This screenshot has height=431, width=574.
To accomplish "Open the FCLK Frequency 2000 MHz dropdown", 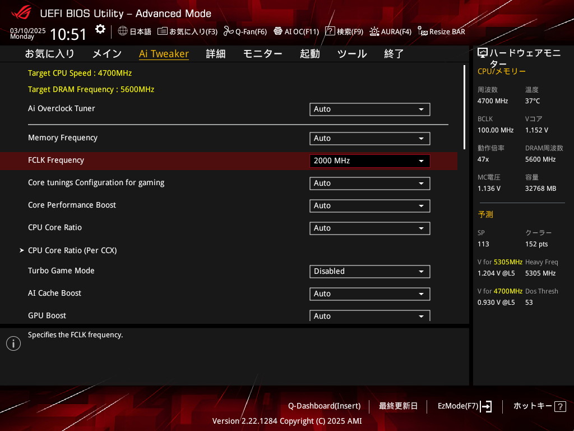I will pos(370,161).
